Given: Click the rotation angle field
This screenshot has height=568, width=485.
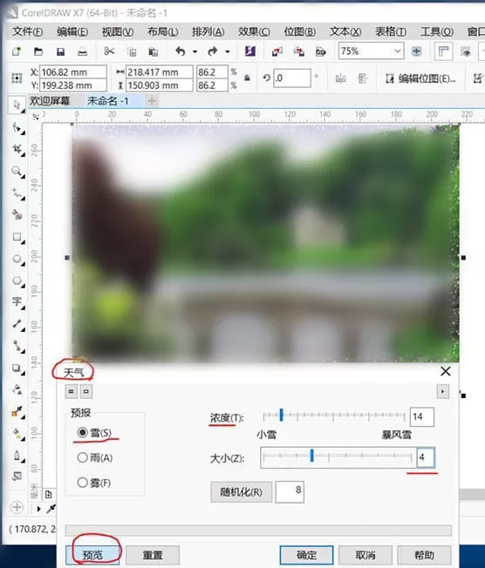Looking at the screenshot, I should point(292,78).
